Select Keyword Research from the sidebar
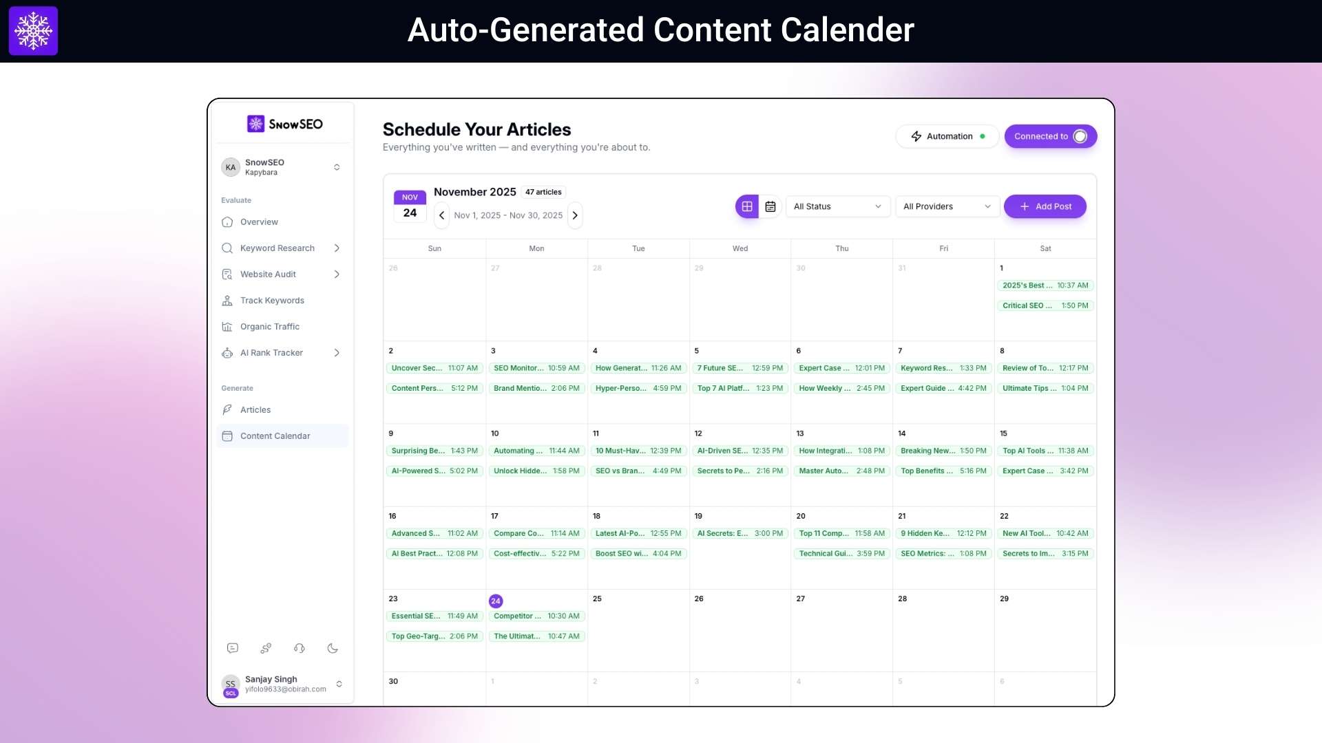This screenshot has width=1322, height=743. click(x=277, y=248)
